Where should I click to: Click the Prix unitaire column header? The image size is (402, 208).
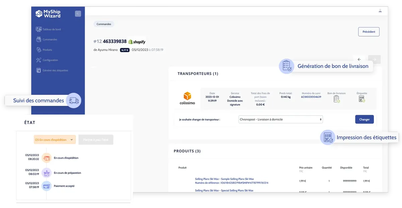306,167
